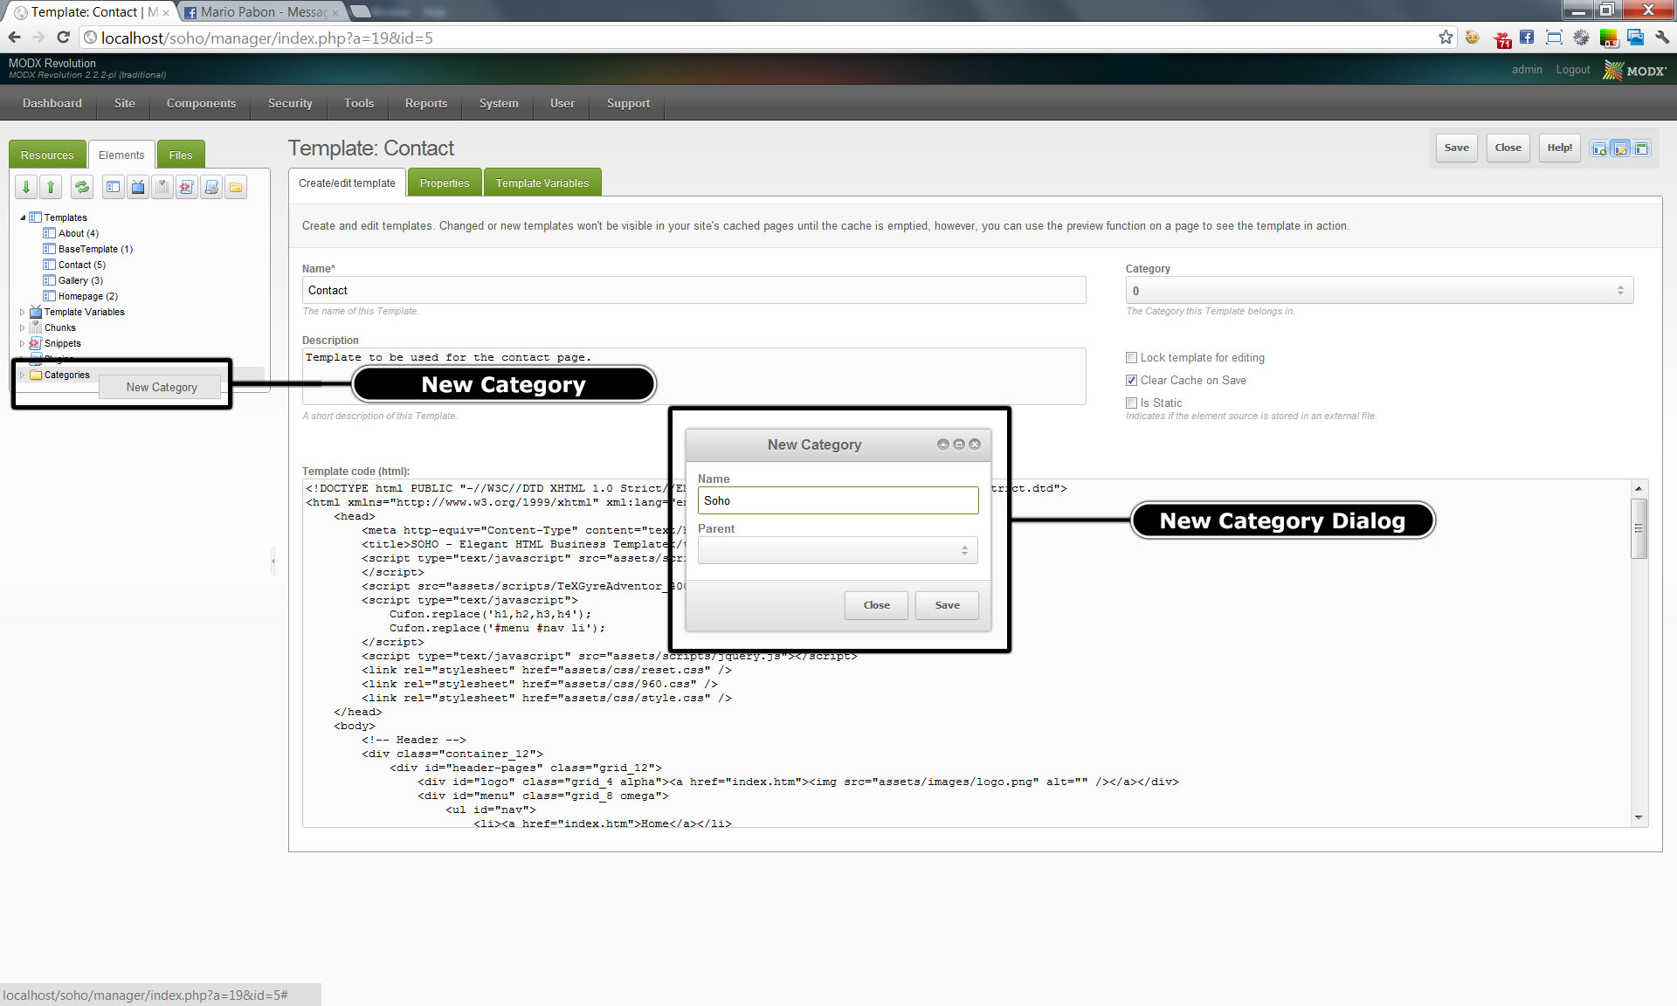Click the New Snippet toolbar icon
Viewport: 1677px width, 1006px height.
pyautogui.click(x=187, y=186)
